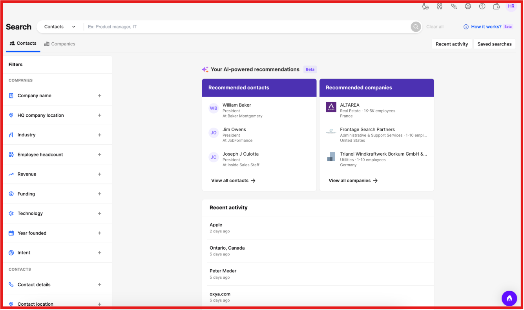Screen dimensions: 524x310
Task: Expand the Technology filter
Action: pyautogui.click(x=100, y=214)
